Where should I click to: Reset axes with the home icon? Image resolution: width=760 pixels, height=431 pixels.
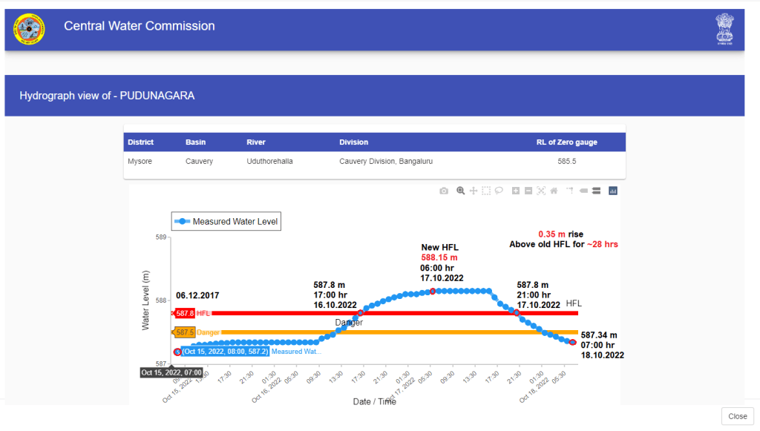[554, 191]
